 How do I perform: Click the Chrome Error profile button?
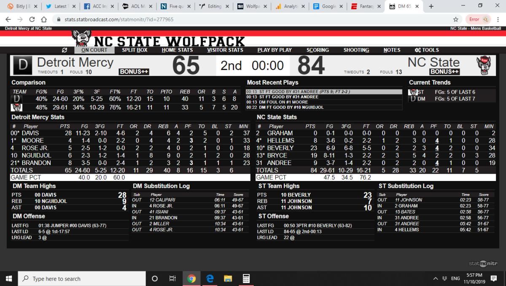479,19
